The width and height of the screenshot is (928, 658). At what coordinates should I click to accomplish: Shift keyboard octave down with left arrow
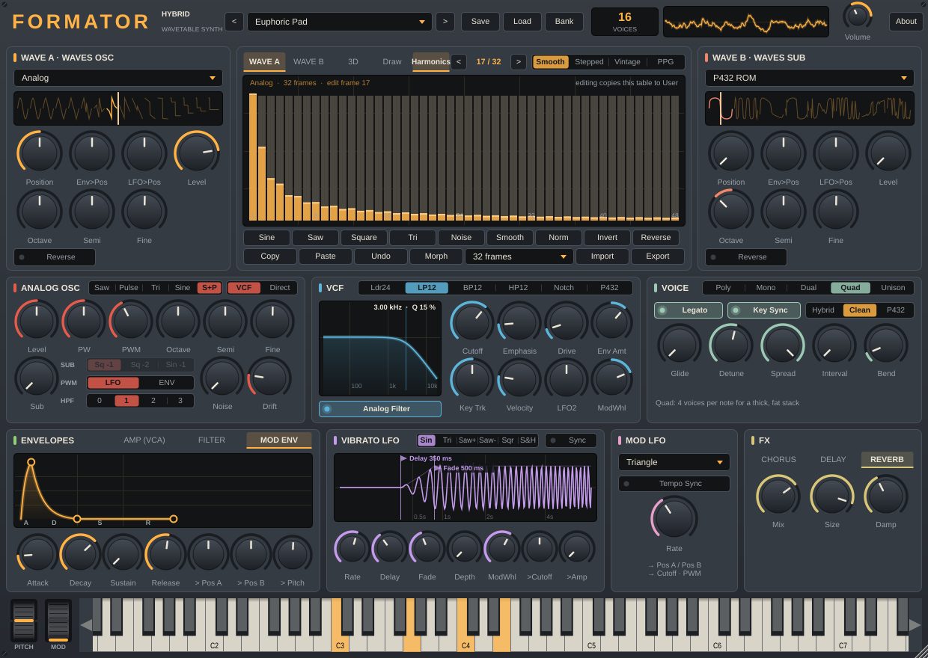pos(86,624)
